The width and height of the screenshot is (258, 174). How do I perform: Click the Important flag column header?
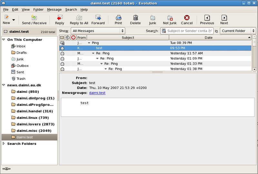74,38
